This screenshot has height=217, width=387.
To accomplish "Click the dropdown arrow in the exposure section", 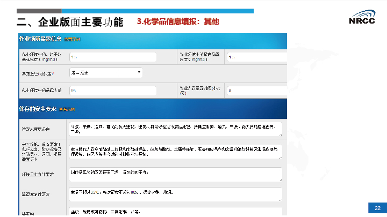I will click(x=139, y=72).
